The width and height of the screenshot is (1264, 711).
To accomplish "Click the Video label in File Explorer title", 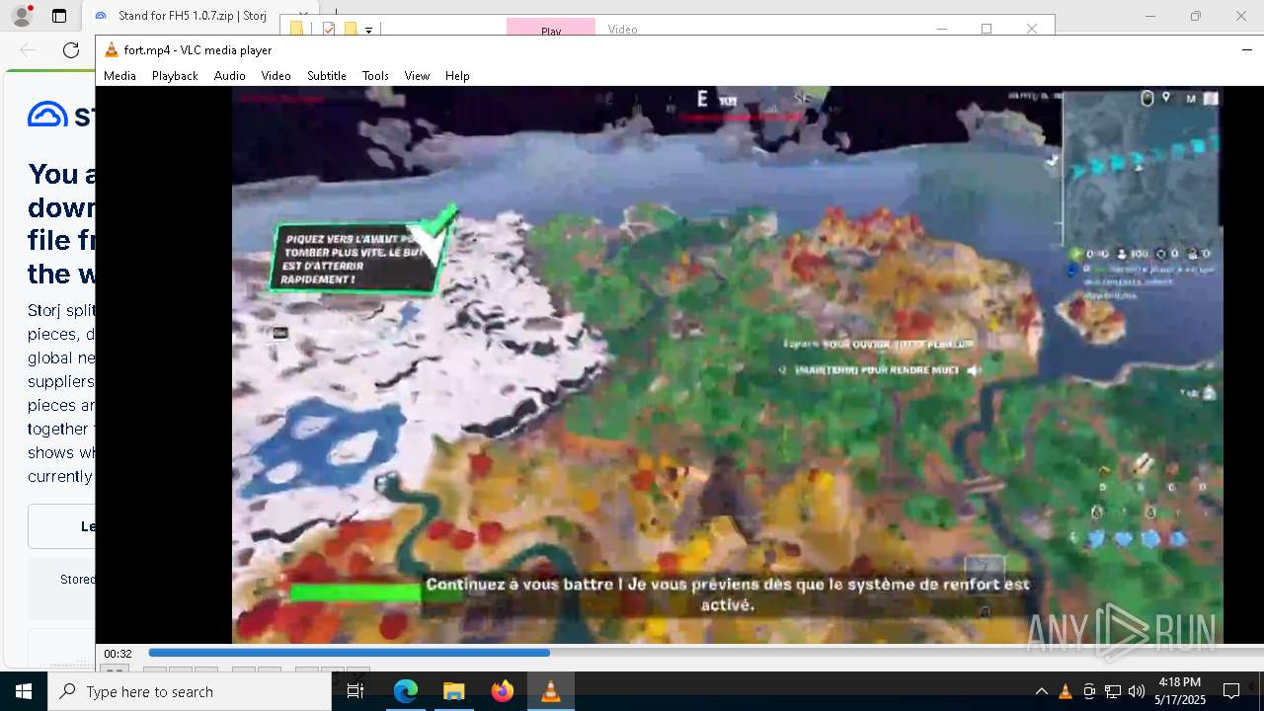I will (622, 29).
